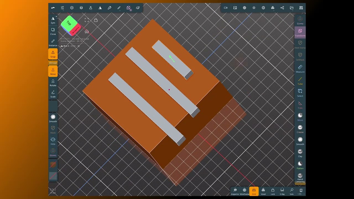This screenshot has width=354, height=199.
Task: Open the shading render menu
Action: tap(244, 8)
